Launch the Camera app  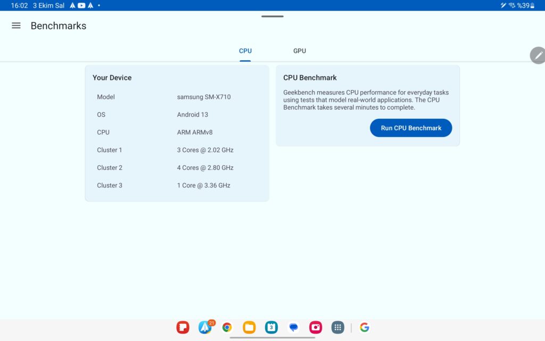pos(316,328)
